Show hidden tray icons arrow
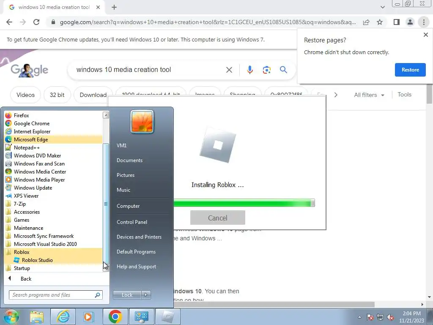 click(x=359, y=317)
